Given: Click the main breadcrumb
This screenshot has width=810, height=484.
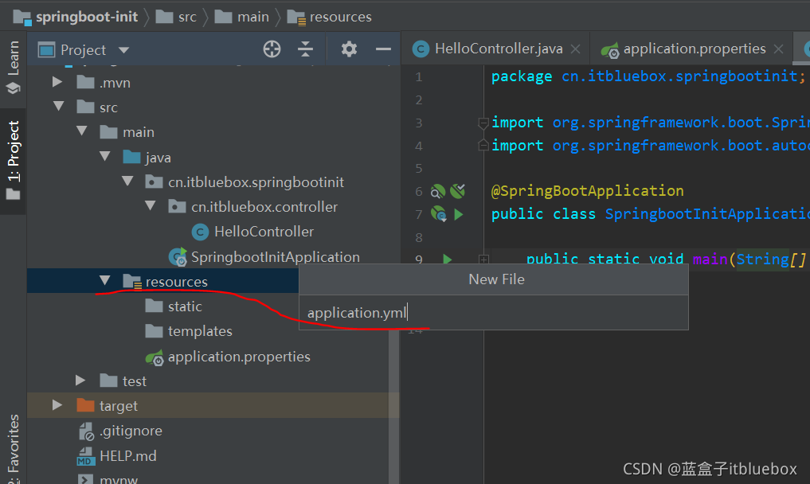Looking at the screenshot, I should [x=242, y=17].
